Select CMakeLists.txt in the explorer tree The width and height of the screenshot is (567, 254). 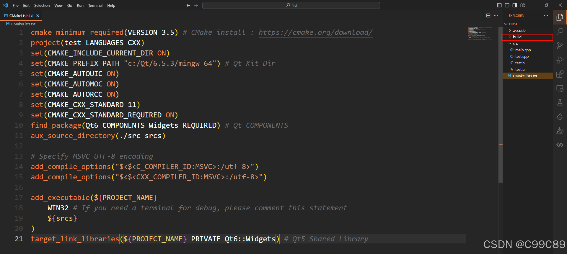(528, 76)
